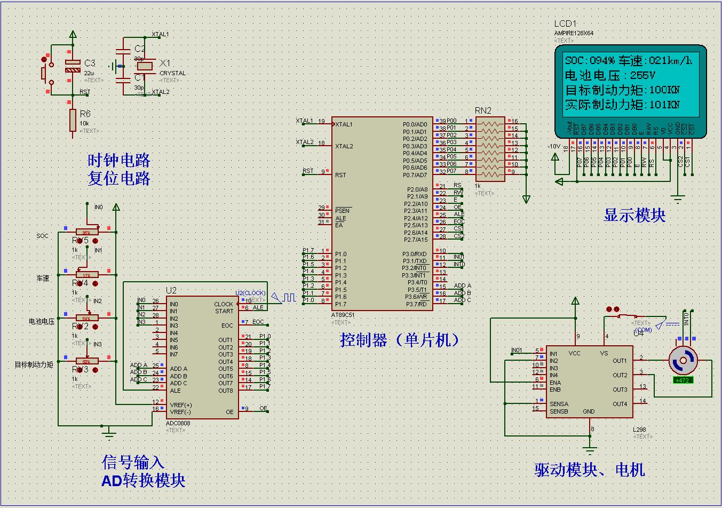The height and width of the screenshot is (508, 722).
Task: Click the arrow terminal below RN2 outputs
Action: [x=526, y=199]
